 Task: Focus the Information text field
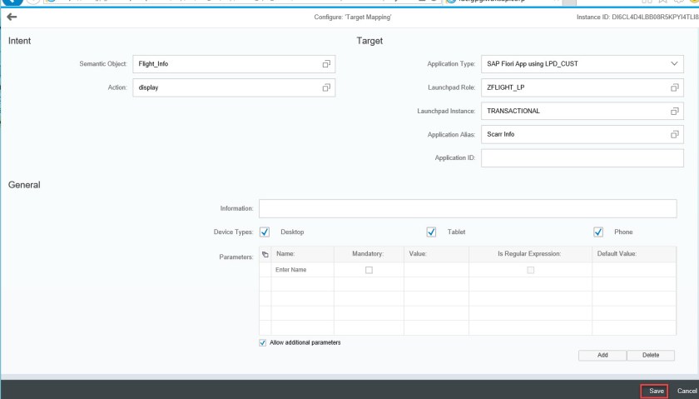[468, 208]
